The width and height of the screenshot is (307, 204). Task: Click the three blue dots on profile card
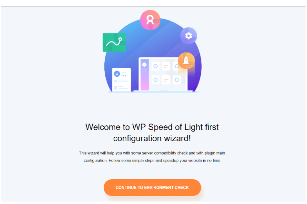(124, 76)
